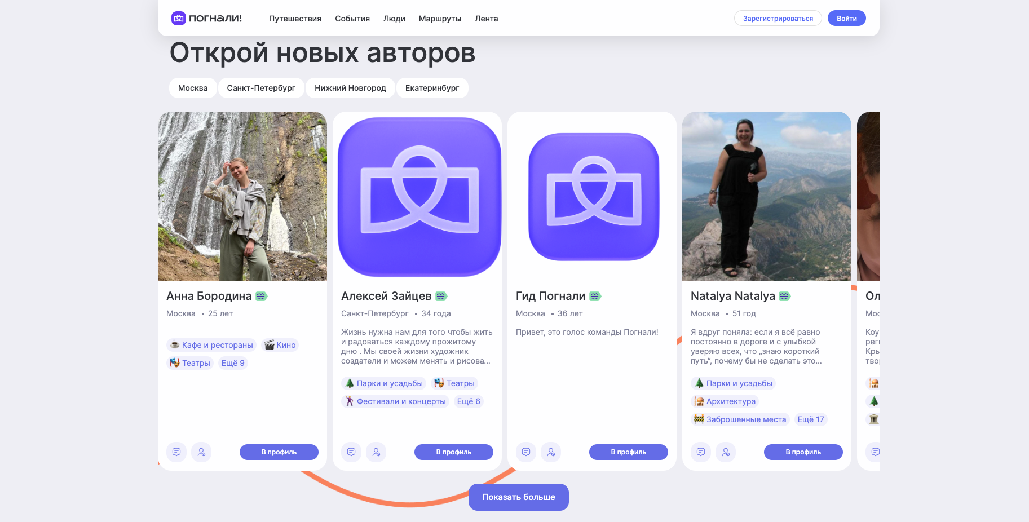Click Алексей Зайцев's placeholder avatar
Viewport: 1029px width, 522px height.
(x=417, y=196)
